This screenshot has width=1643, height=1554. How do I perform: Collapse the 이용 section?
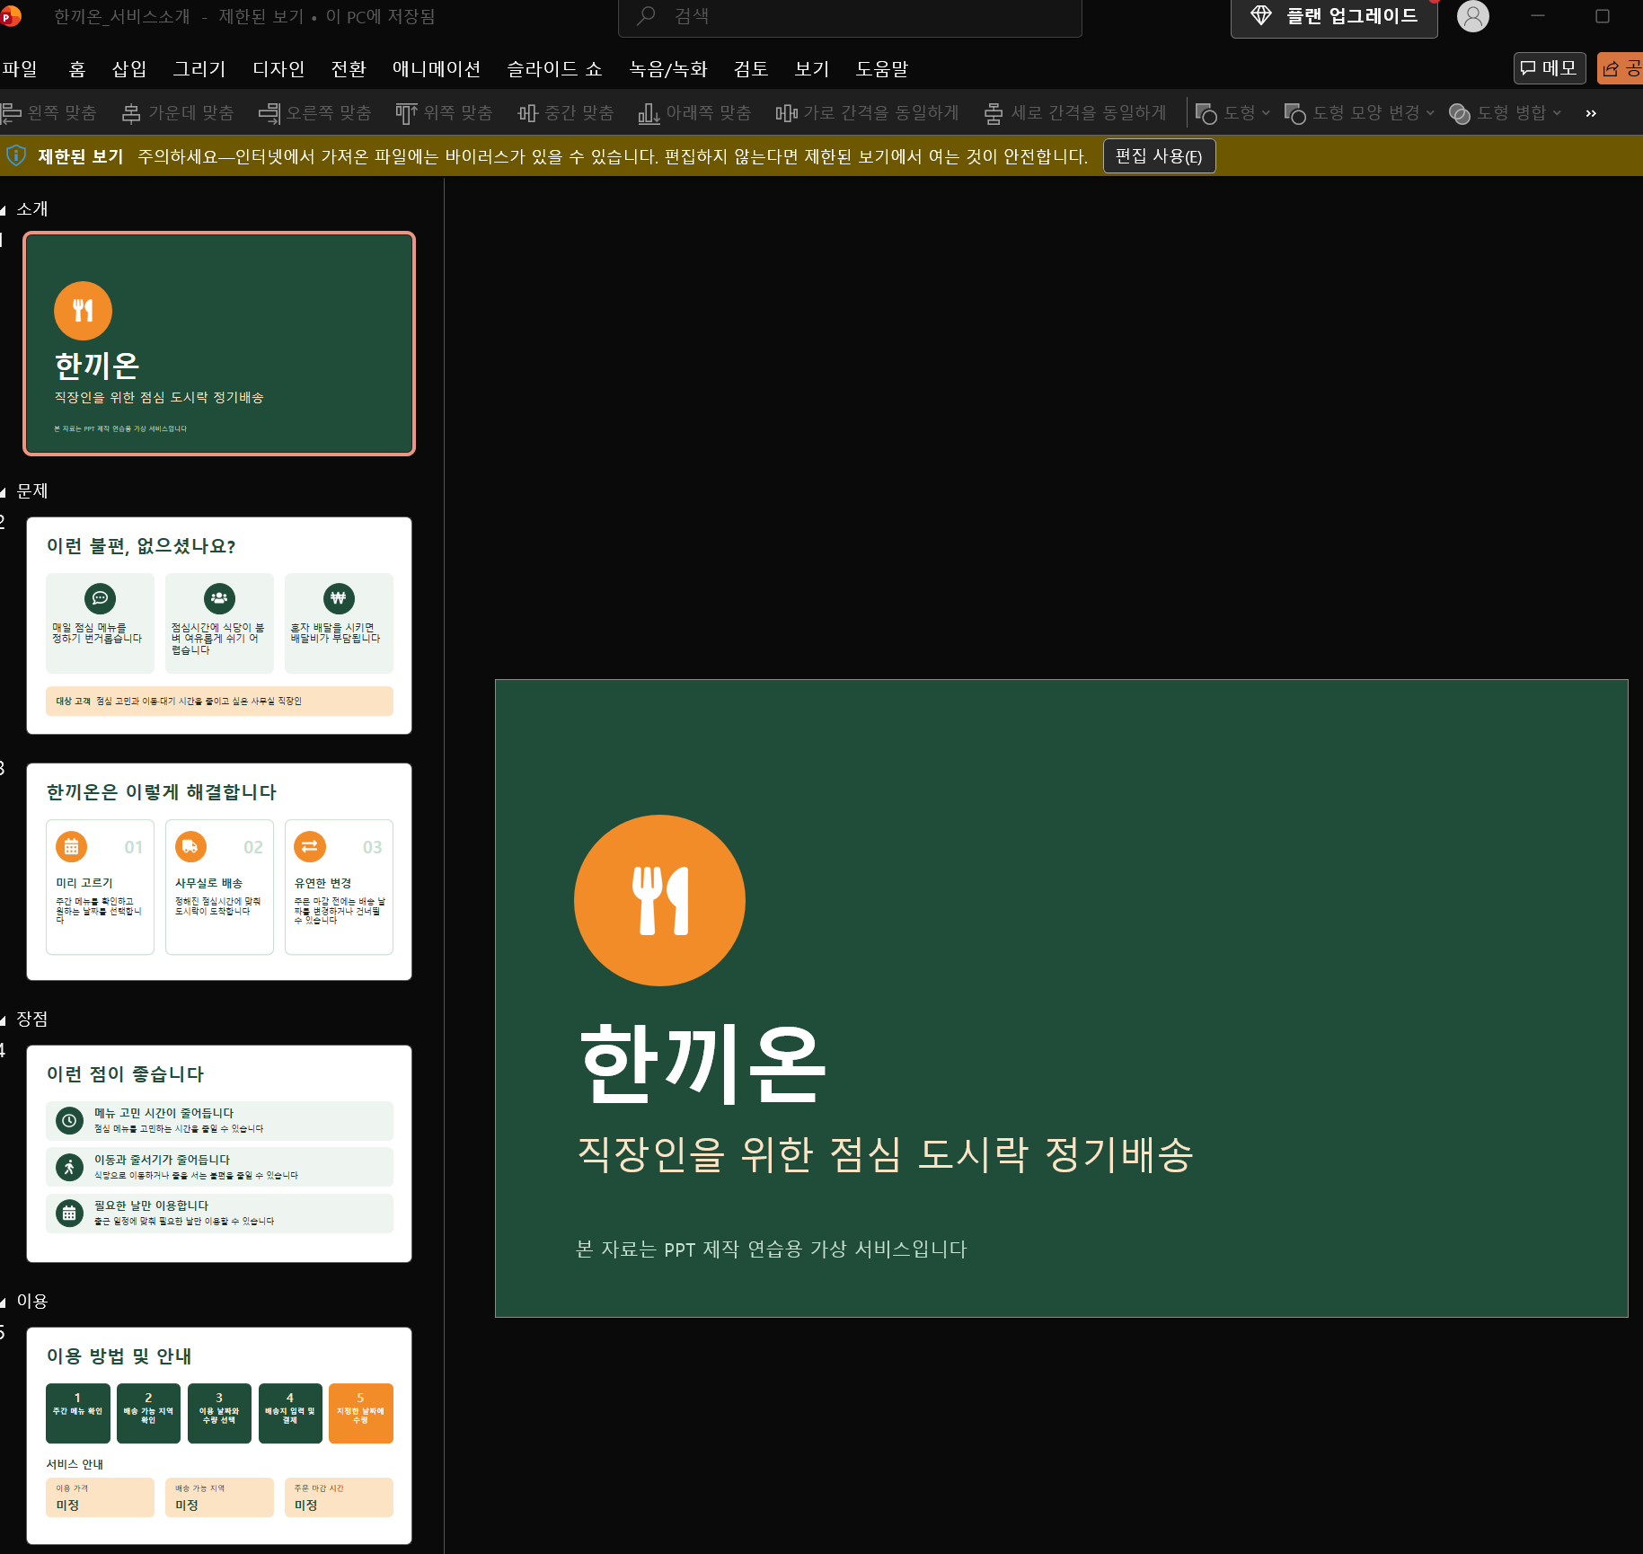click(x=4, y=1302)
